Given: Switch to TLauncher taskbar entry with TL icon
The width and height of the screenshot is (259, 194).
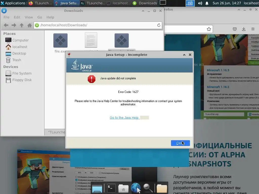Looking at the screenshot, I should tap(93, 3).
